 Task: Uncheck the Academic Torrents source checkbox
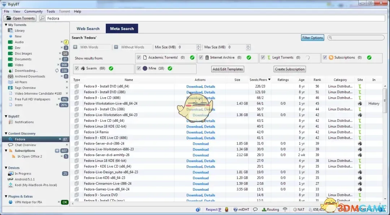pos(139,57)
